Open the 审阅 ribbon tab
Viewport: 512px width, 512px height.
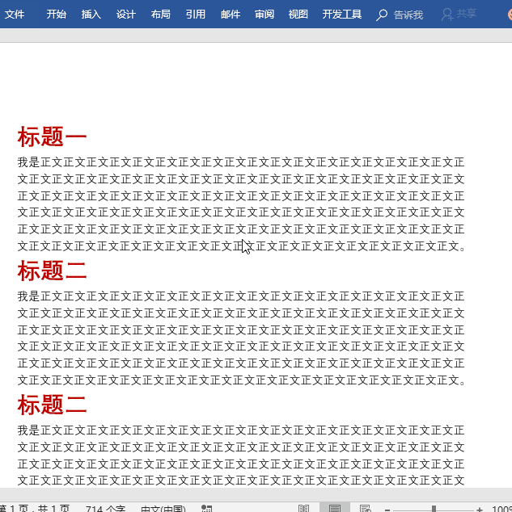264,15
